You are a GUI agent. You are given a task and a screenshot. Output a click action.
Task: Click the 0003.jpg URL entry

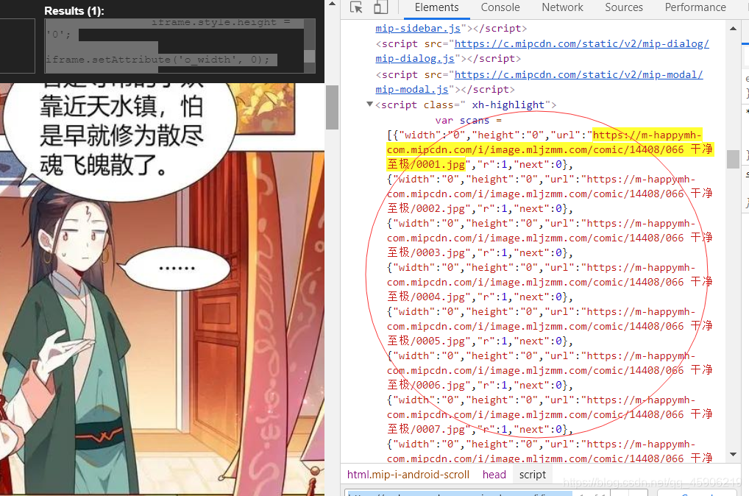(x=550, y=238)
